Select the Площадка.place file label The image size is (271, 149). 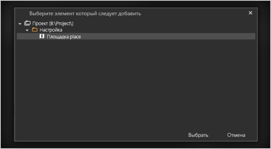click(64, 36)
